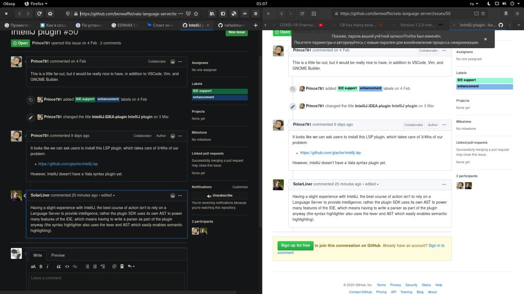Open hamburger menu in left Firefox

(x=256, y=13)
